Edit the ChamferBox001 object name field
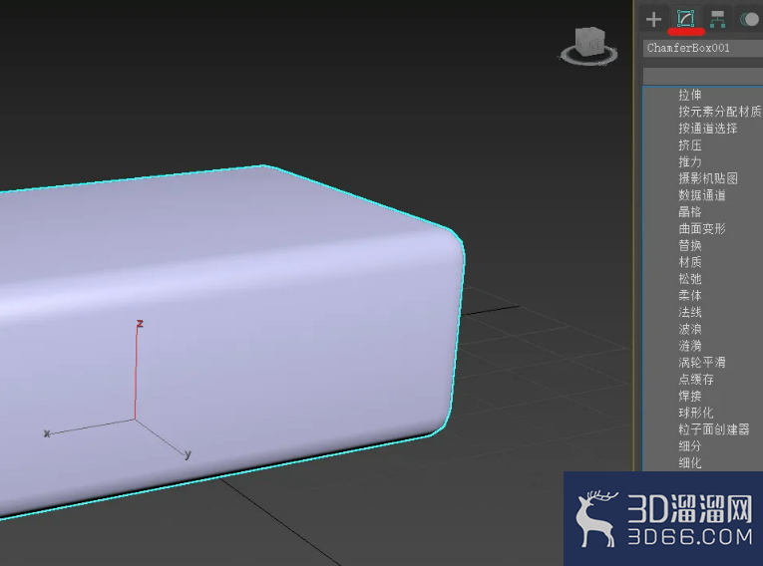763x566 pixels. click(x=703, y=48)
